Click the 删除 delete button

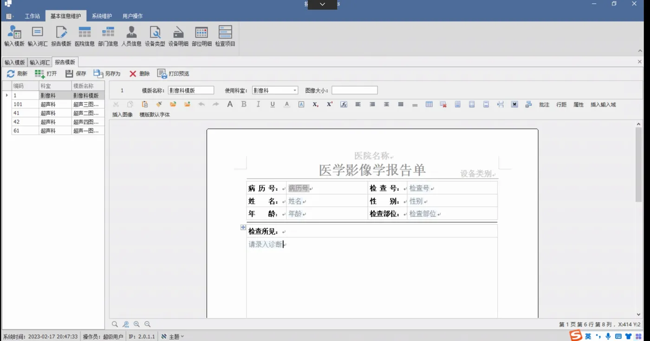click(x=139, y=73)
